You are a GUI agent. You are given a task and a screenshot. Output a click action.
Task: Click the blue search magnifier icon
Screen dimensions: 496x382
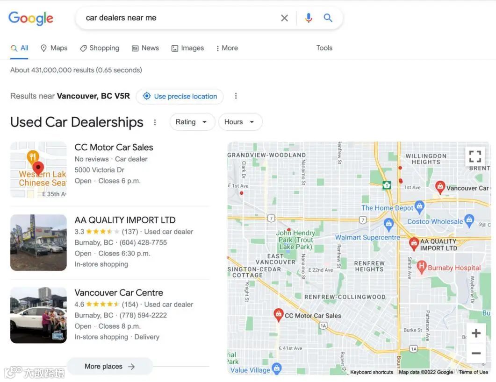click(x=328, y=18)
